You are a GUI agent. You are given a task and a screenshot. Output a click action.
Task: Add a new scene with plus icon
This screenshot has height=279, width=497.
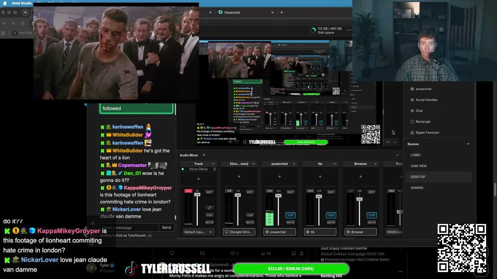point(468,144)
